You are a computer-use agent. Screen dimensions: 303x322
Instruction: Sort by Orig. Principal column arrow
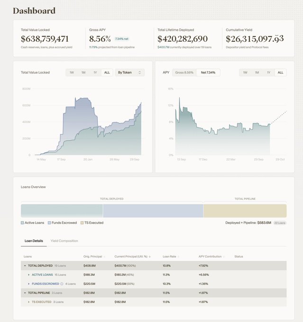coord(104,257)
